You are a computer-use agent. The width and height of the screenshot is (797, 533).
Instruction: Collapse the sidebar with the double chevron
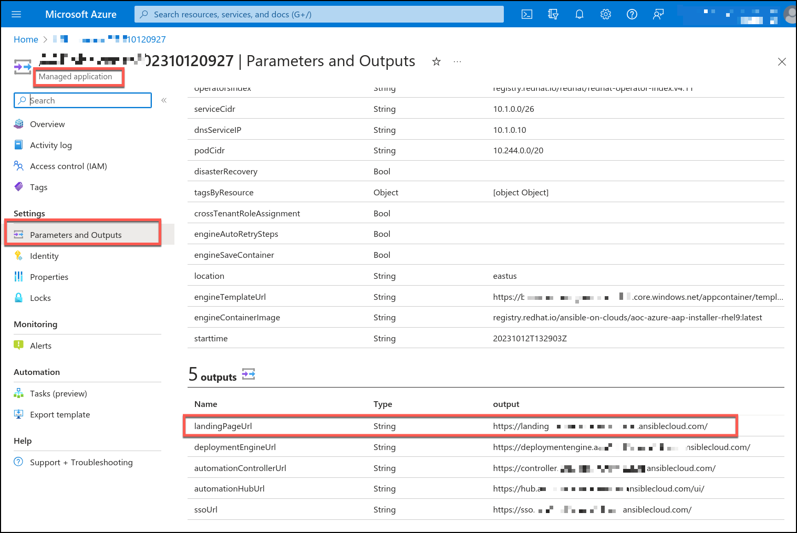coord(163,100)
